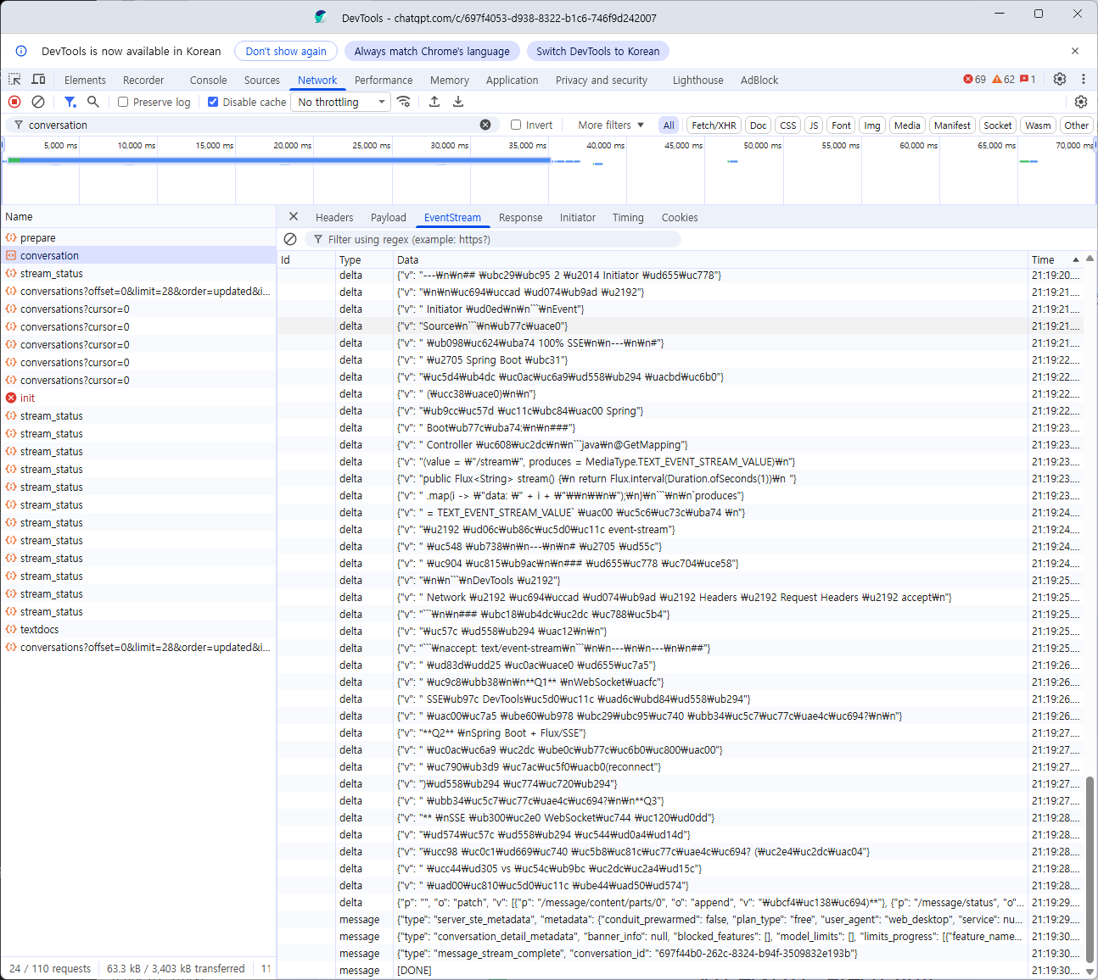Open the Sources panel tab
The image size is (1098, 980).
click(x=261, y=80)
